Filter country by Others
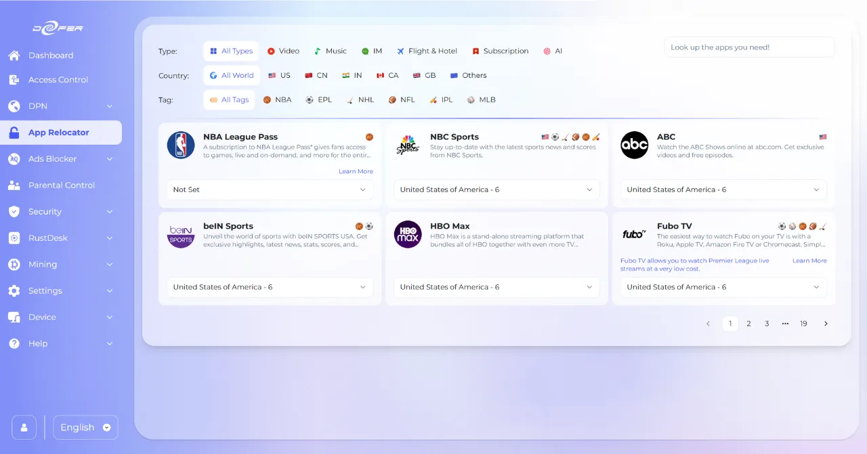Image resolution: width=867 pixels, height=454 pixels. [x=469, y=75]
